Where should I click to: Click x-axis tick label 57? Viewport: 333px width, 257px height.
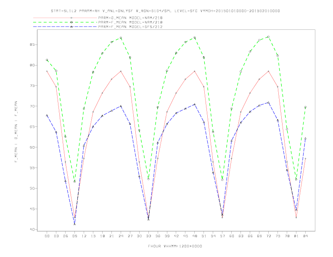[222, 236]
